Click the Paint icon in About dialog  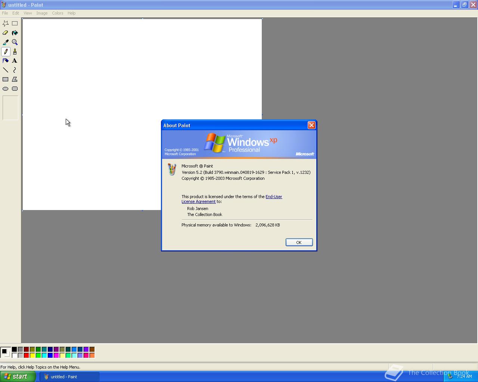coord(172,169)
